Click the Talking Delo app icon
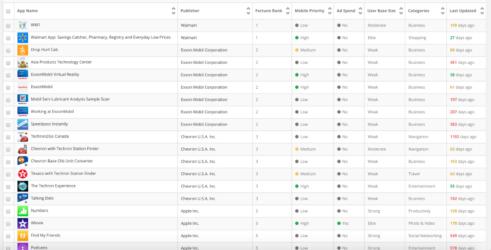 coord(23,199)
